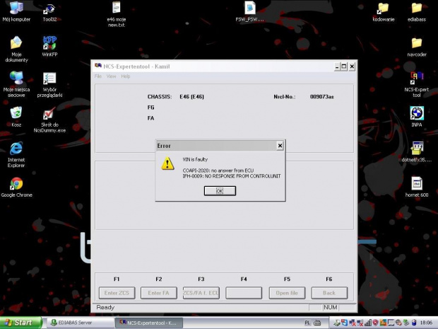Screen dimensions: 438x329
Task: Click the ZCS/FA f. ECU button
Action: click(201, 293)
